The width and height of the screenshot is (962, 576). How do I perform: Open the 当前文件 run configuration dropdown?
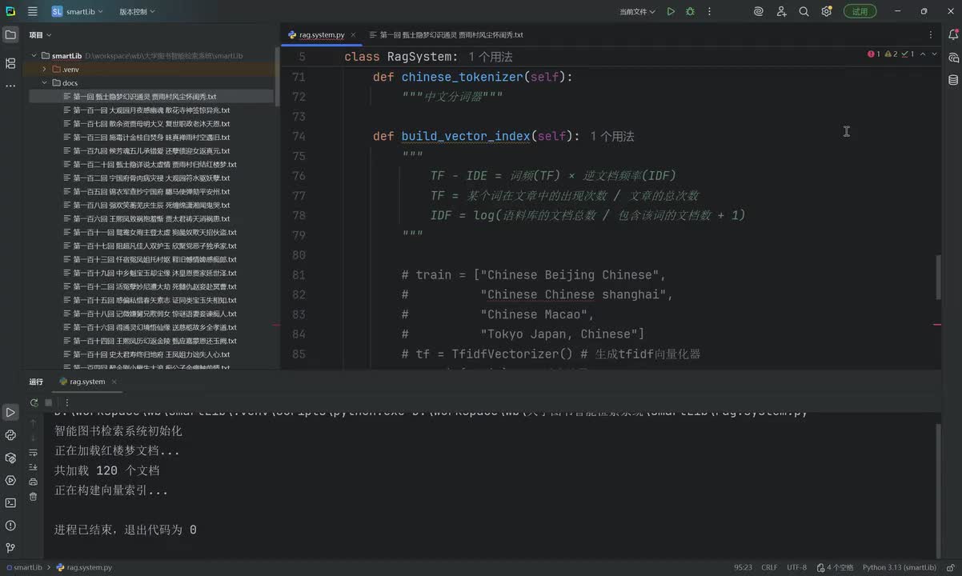pos(637,11)
